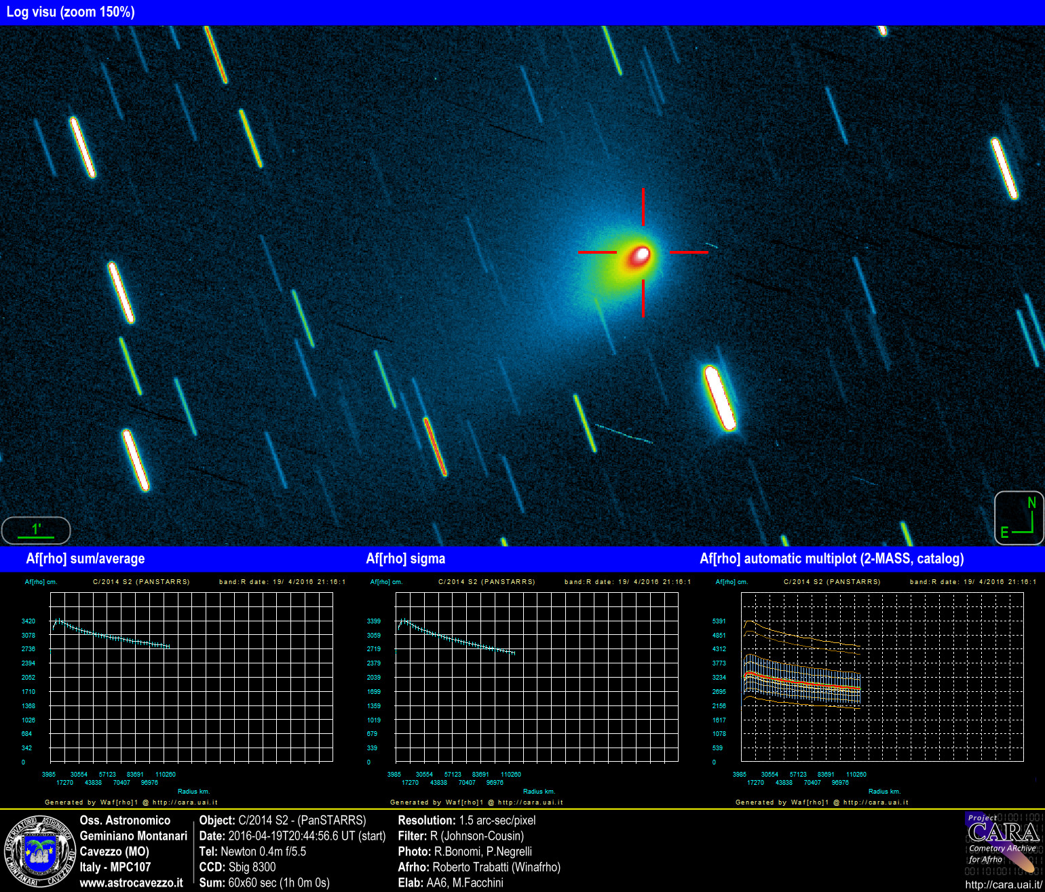
Task: Click the 'Af[rho] sigma' heading
Action: 406,559
